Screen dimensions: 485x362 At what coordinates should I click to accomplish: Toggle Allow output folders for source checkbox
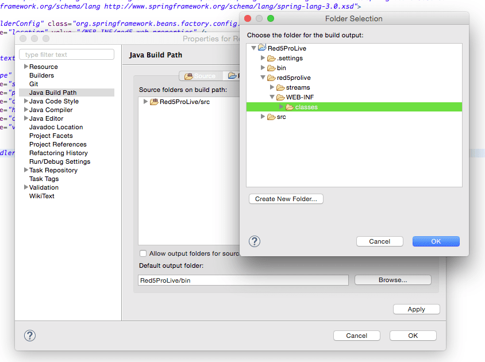tap(143, 253)
